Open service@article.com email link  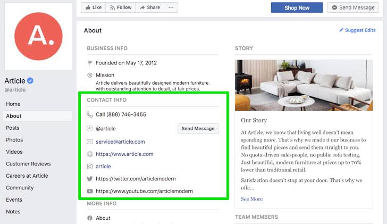click(120, 142)
